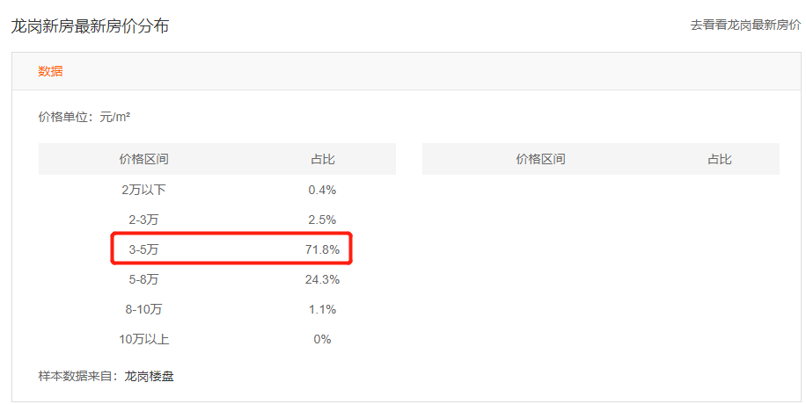Click the left 占比 column header
This screenshot has height=404, width=806.
(x=322, y=159)
